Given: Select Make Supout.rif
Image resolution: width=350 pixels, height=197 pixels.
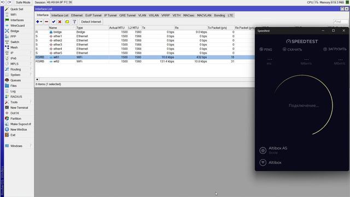Looking at the screenshot, I should click(21, 124).
